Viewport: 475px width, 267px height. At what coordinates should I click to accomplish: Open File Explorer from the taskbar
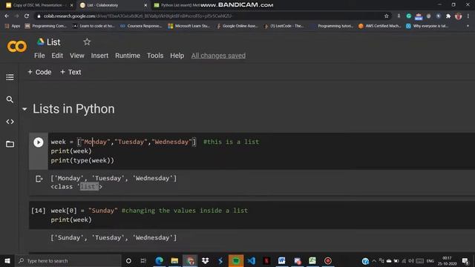[x=174, y=260]
